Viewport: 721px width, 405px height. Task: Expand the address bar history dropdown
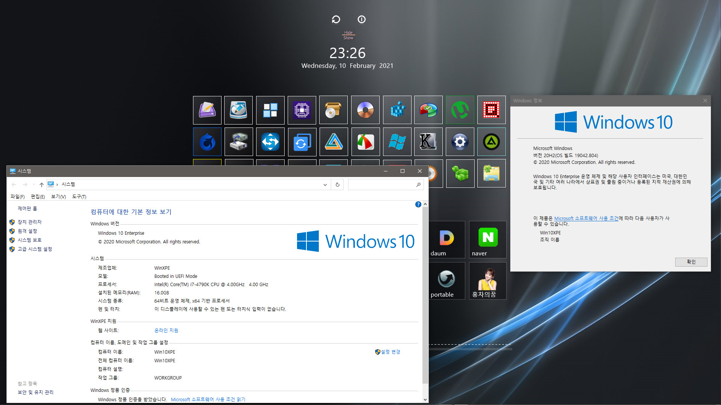point(325,184)
